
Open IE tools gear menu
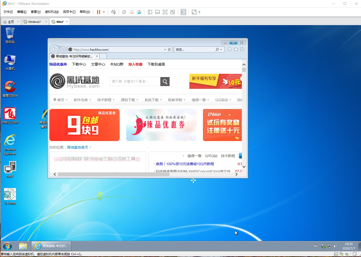coord(242,49)
